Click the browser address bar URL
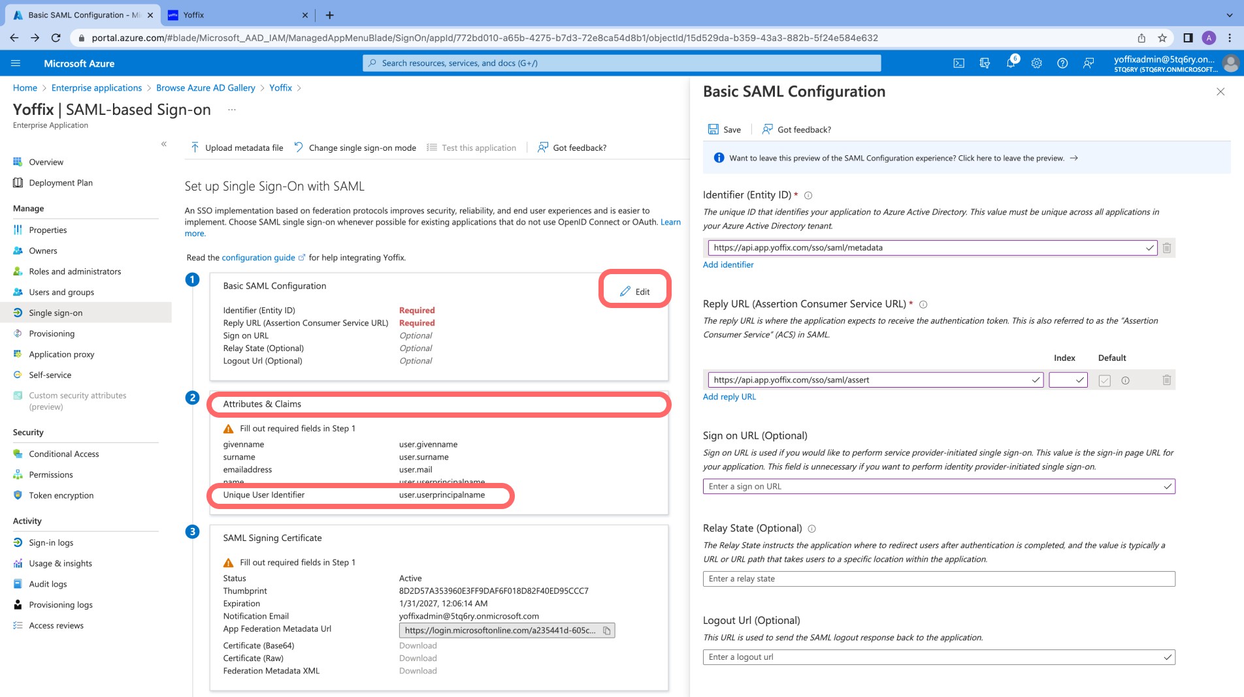Screen dimensions: 1244x697 [x=485, y=38]
